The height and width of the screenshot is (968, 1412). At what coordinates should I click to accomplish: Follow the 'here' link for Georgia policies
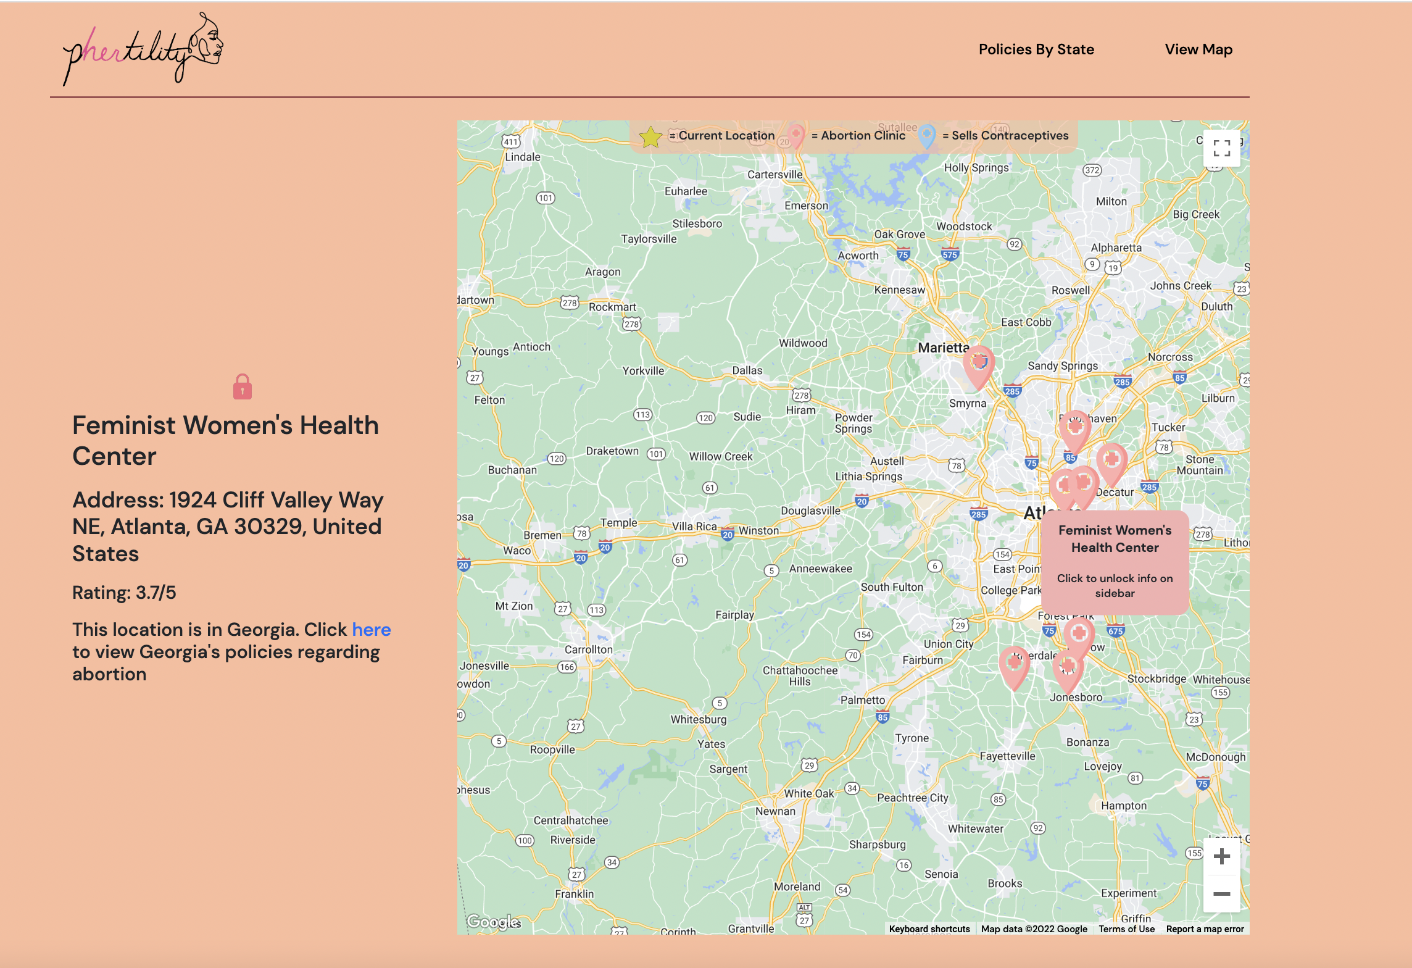pos(371,629)
